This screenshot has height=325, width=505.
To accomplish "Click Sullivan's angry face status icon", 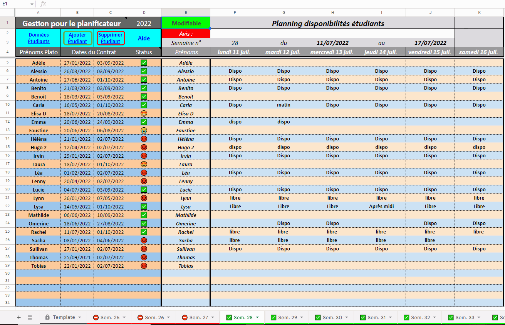I will [x=144, y=249].
